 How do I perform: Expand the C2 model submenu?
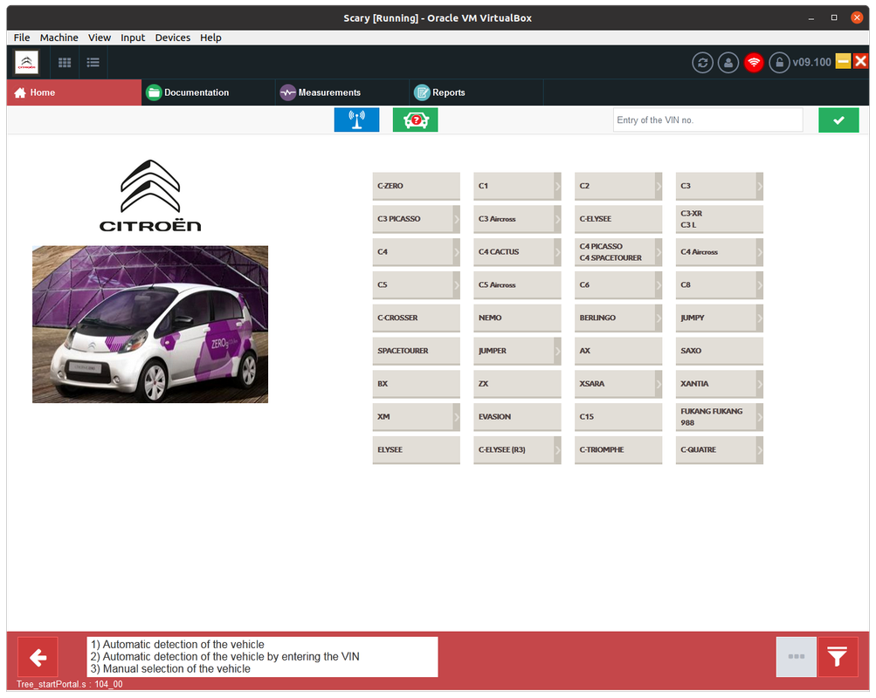(x=659, y=186)
